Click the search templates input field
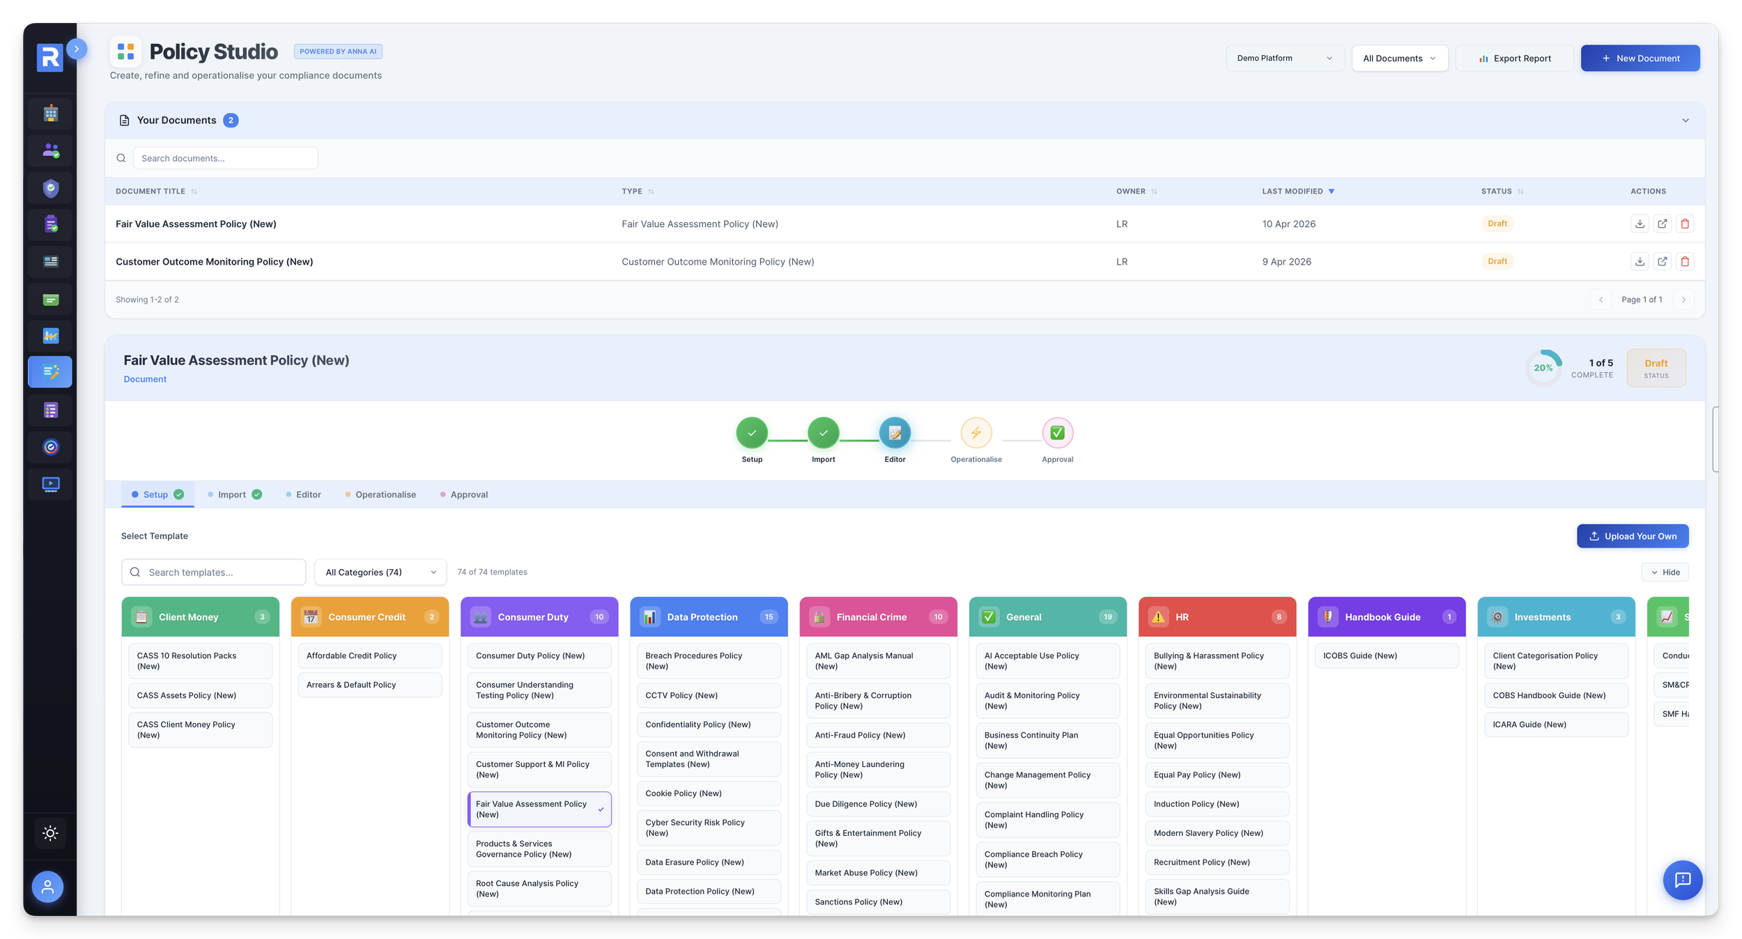Viewport: 1742px width, 939px height. pos(213,572)
